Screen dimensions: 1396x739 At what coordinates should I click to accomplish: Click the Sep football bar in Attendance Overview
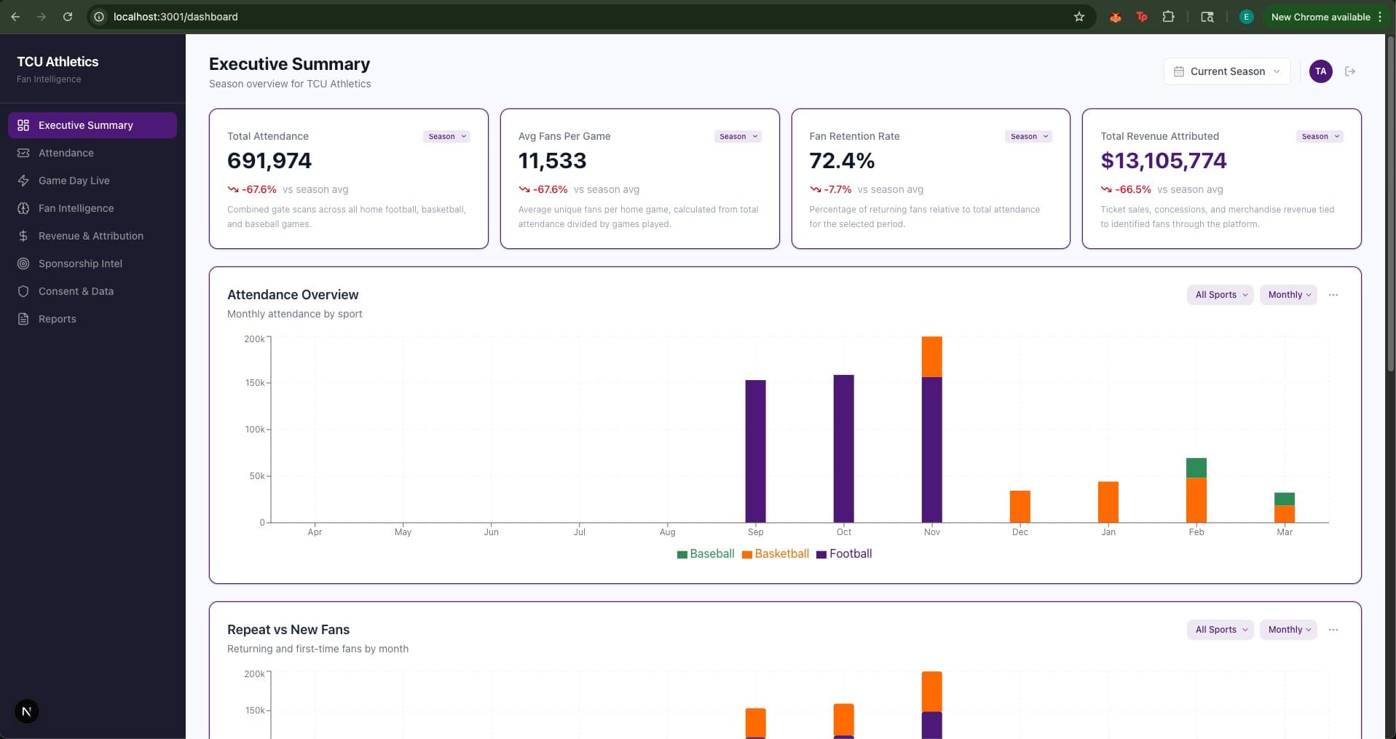(756, 451)
